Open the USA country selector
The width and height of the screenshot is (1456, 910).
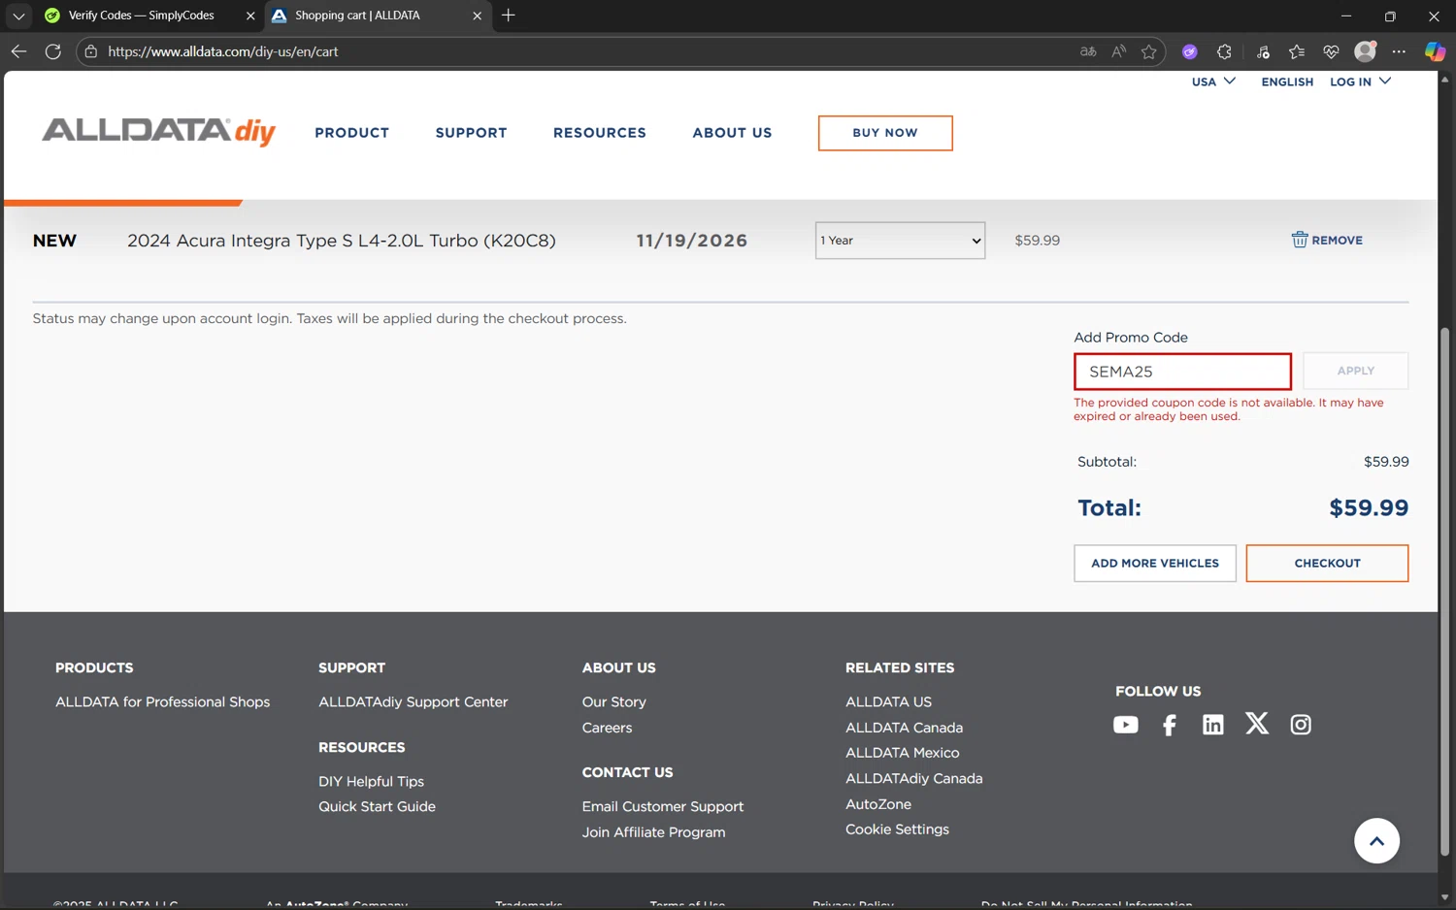pyautogui.click(x=1213, y=81)
